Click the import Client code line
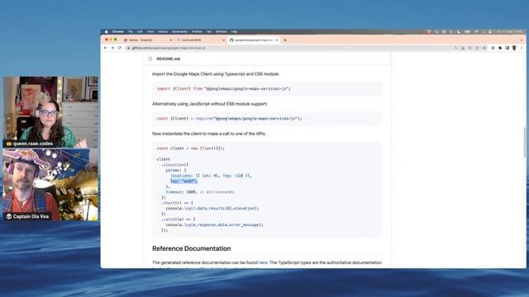Viewport: 529px width, 297px height. click(223, 88)
